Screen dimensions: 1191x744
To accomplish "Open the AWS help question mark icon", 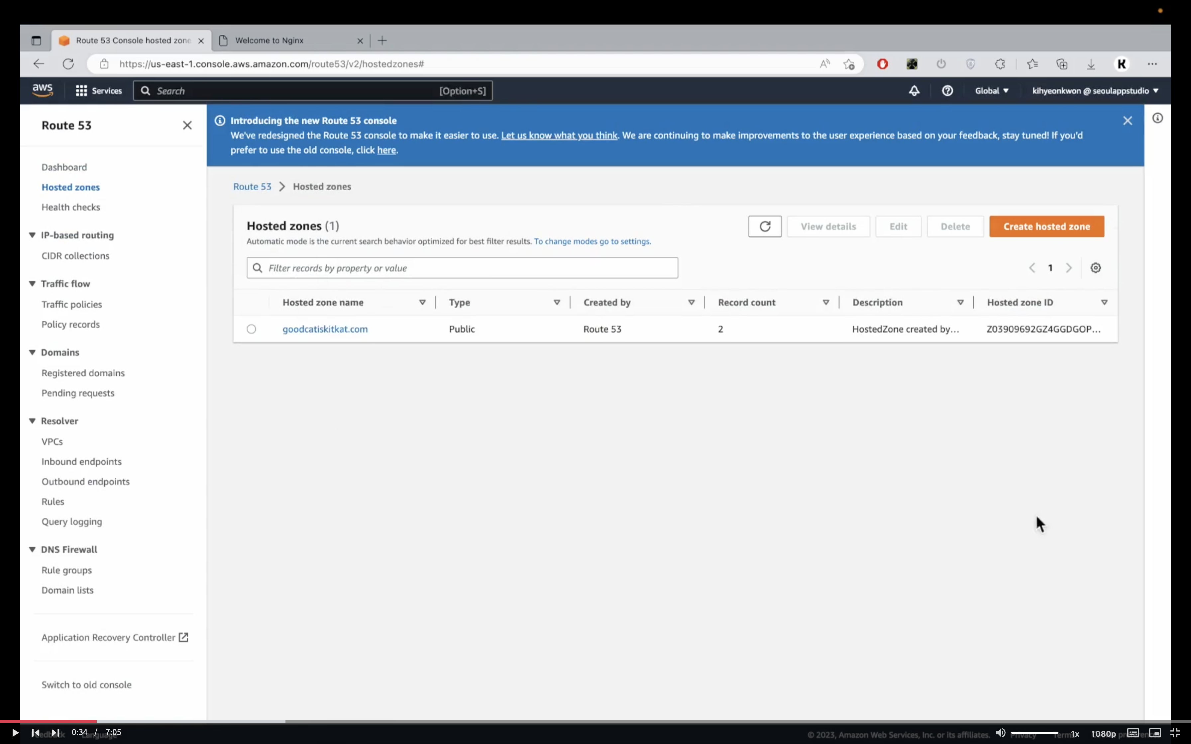I will tap(947, 91).
